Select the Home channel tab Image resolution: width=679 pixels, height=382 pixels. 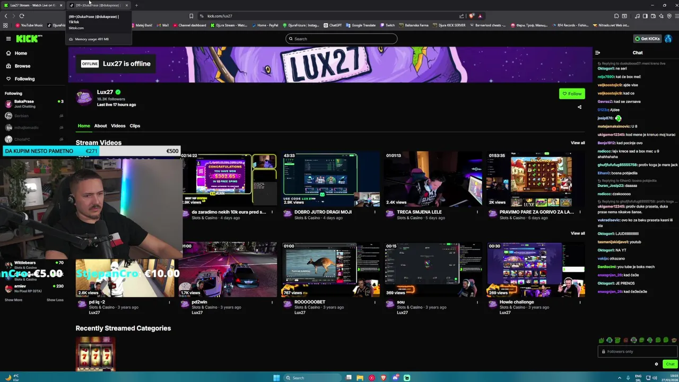tap(84, 126)
